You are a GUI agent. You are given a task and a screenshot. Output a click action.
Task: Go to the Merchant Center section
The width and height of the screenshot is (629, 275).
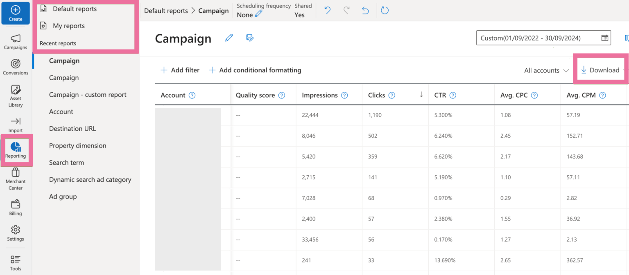tap(15, 179)
